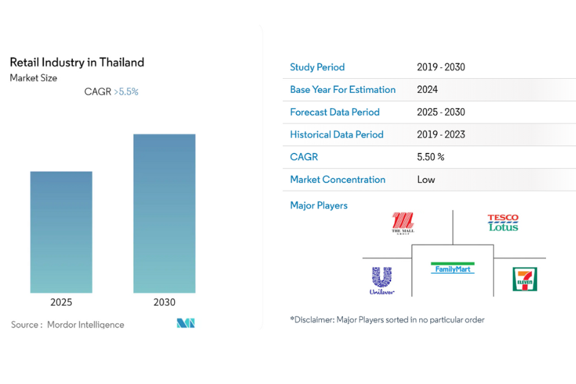Click the Unilever logo
The height and width of the screenshot is (384, 576).
coord(382,281)
